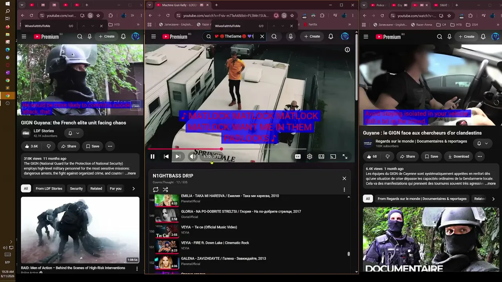Open search in right YouTube window
This screenshot has height=282, width=502.
pyautogui.click(x=440, y=36)
